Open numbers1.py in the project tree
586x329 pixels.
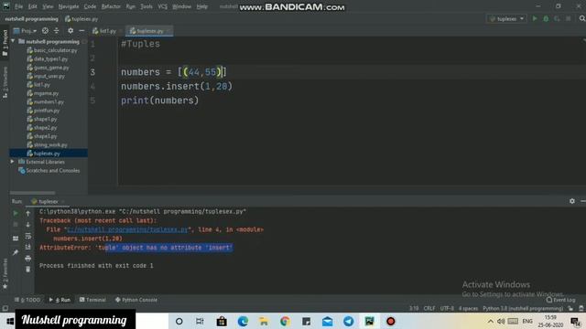49,101
